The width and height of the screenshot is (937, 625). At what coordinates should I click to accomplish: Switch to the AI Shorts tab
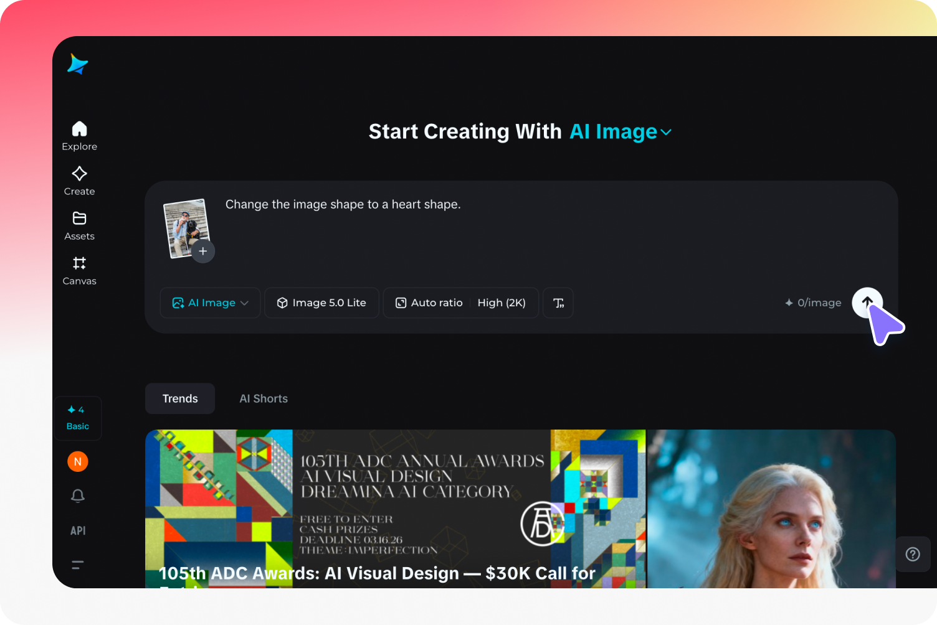(264, 398)
